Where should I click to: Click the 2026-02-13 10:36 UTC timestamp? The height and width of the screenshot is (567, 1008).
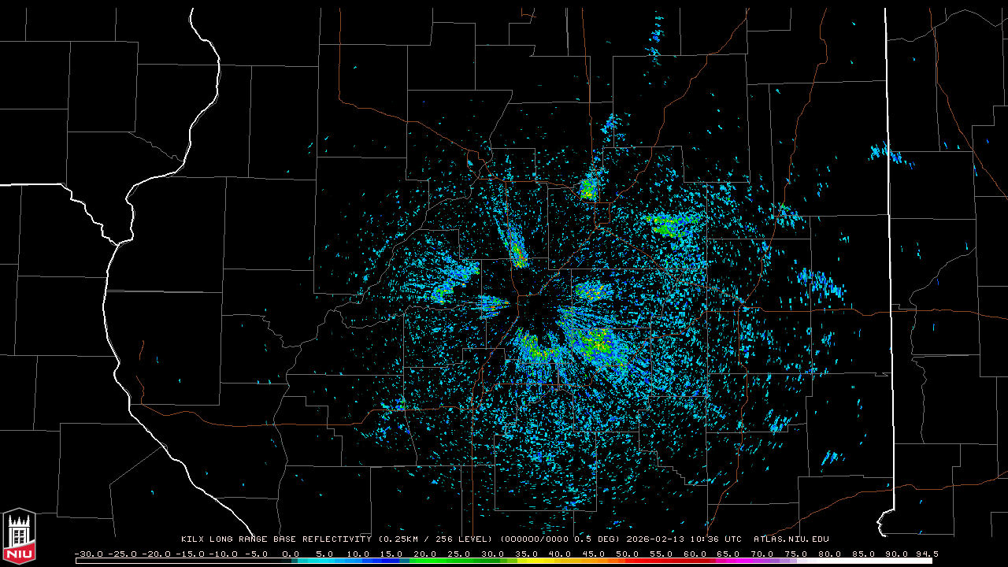[x=684, y=539]
